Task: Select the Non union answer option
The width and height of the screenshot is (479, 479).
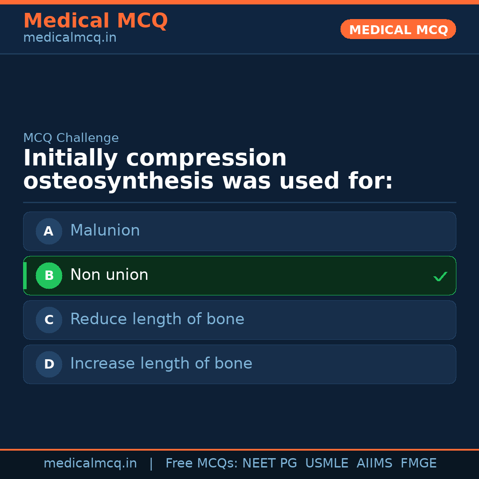Action: pyautogui.click(x=239, y=275)
